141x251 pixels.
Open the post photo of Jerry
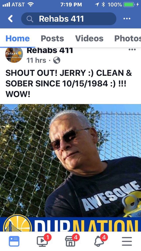click(x=70, y=168)
